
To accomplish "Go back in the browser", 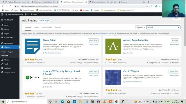I will point(3,6).
